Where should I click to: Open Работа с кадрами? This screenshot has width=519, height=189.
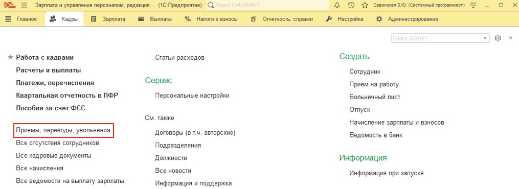coord(44,58)
